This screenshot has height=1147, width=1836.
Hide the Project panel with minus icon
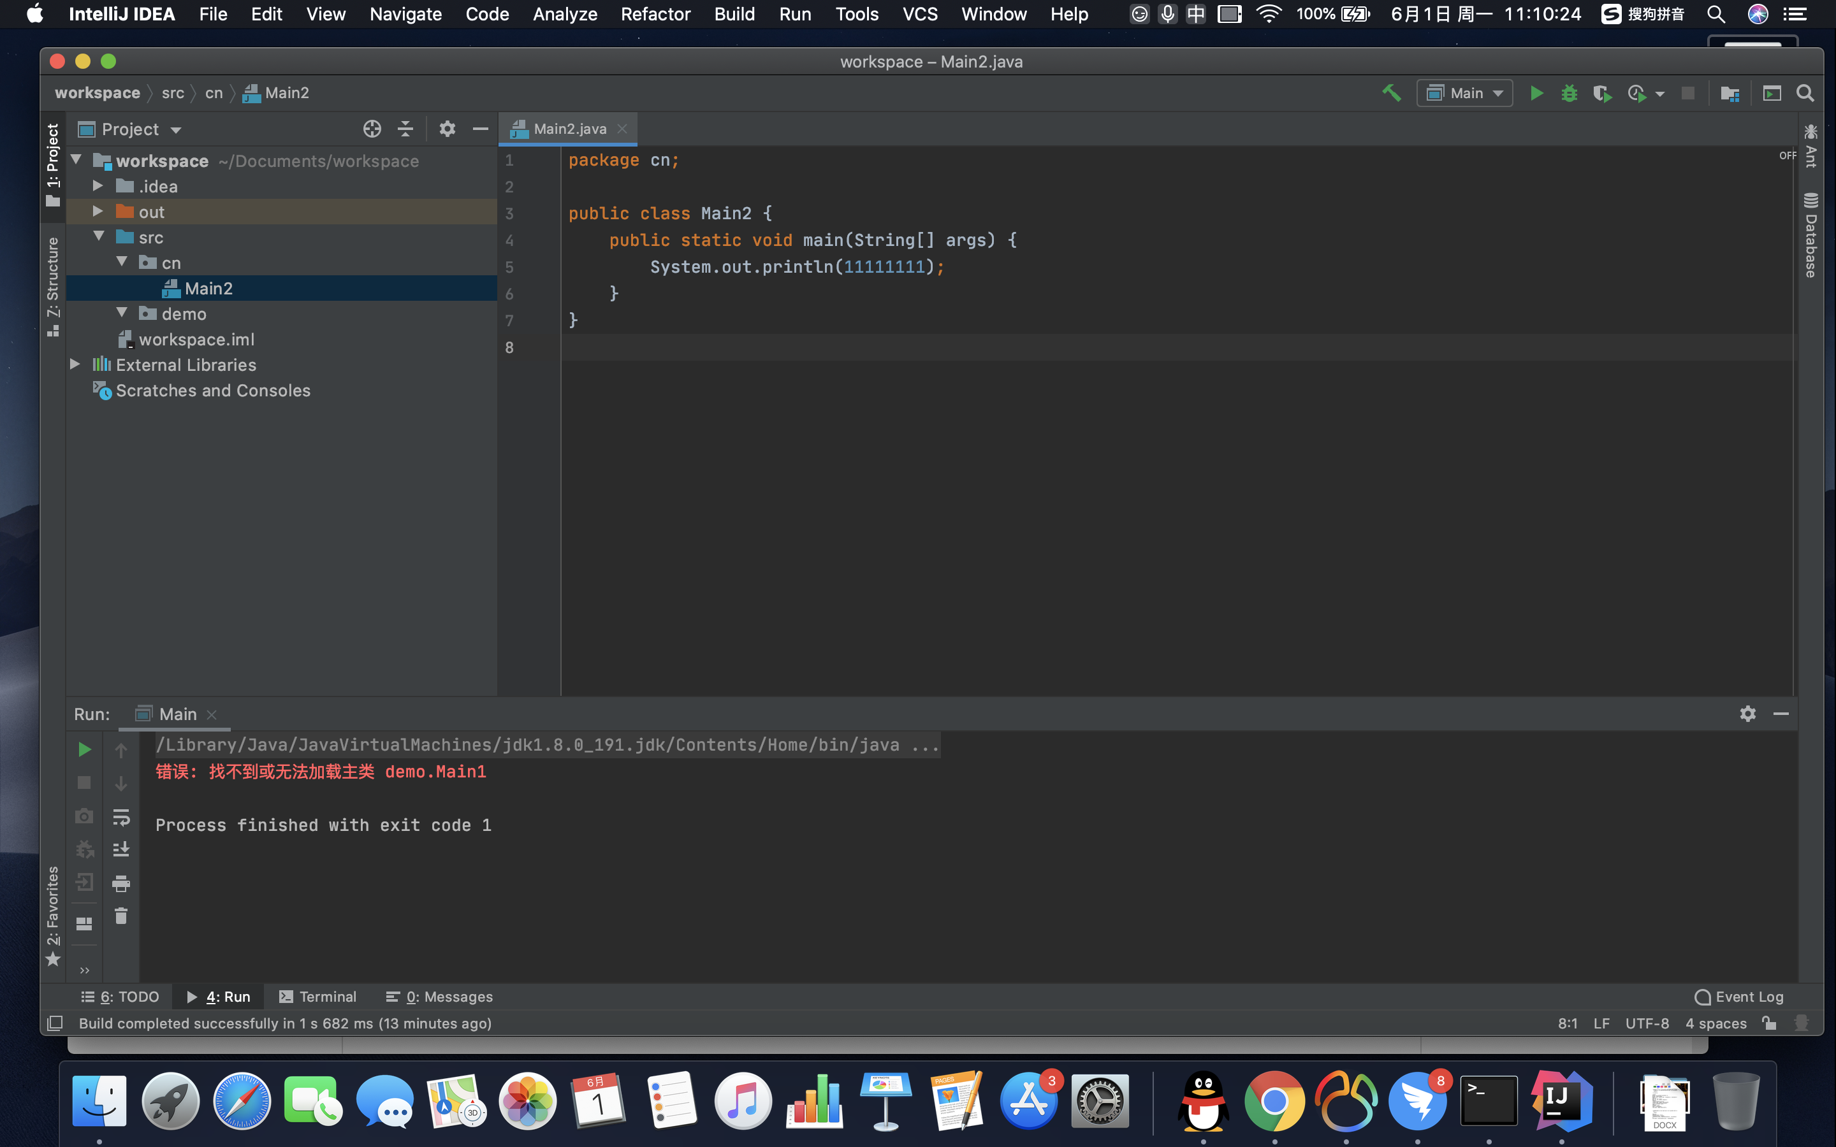[480, 129]
